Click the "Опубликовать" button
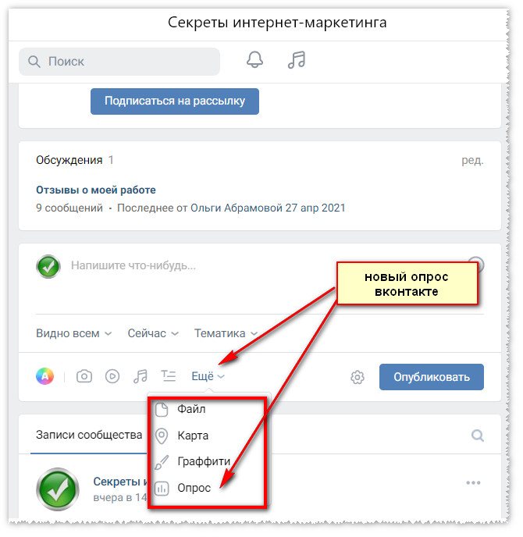This screenshot has height=537, width=523. (x=432, y=378)
